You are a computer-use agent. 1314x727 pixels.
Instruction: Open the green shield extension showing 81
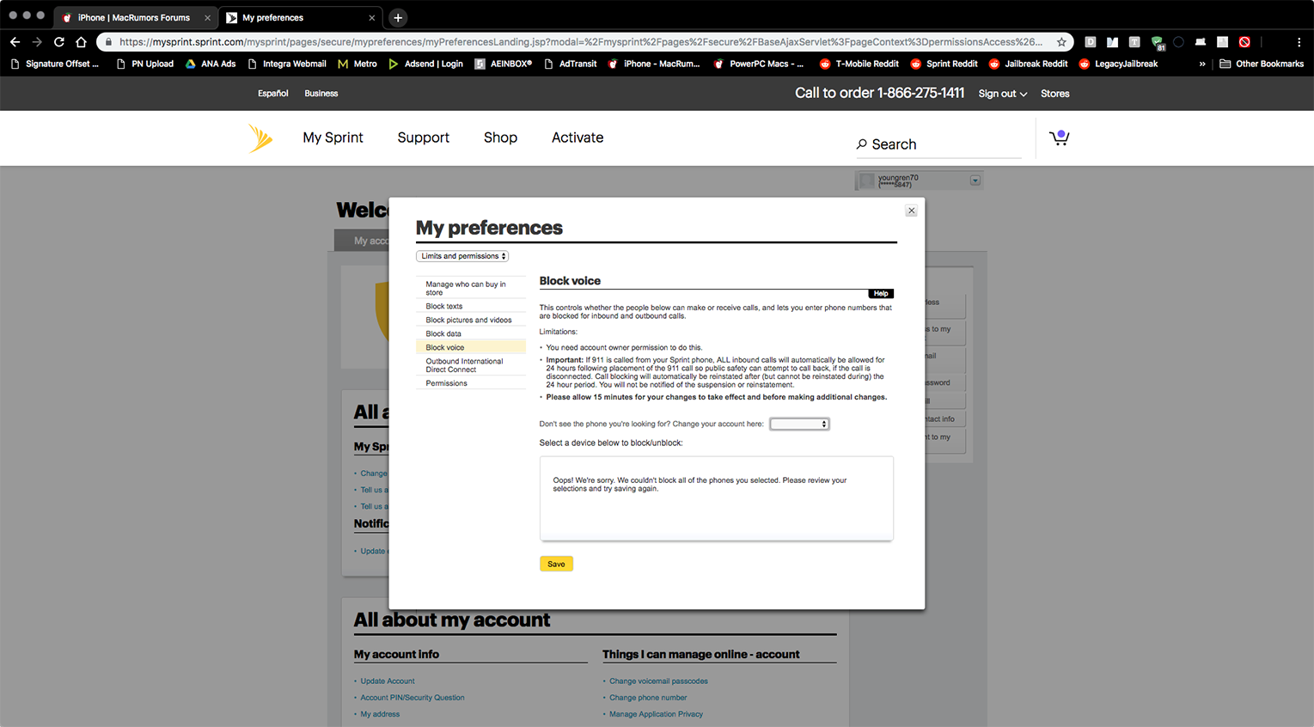[1157, 42]
